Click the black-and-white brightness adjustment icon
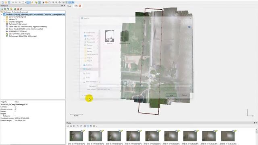 tap(43, 2)
